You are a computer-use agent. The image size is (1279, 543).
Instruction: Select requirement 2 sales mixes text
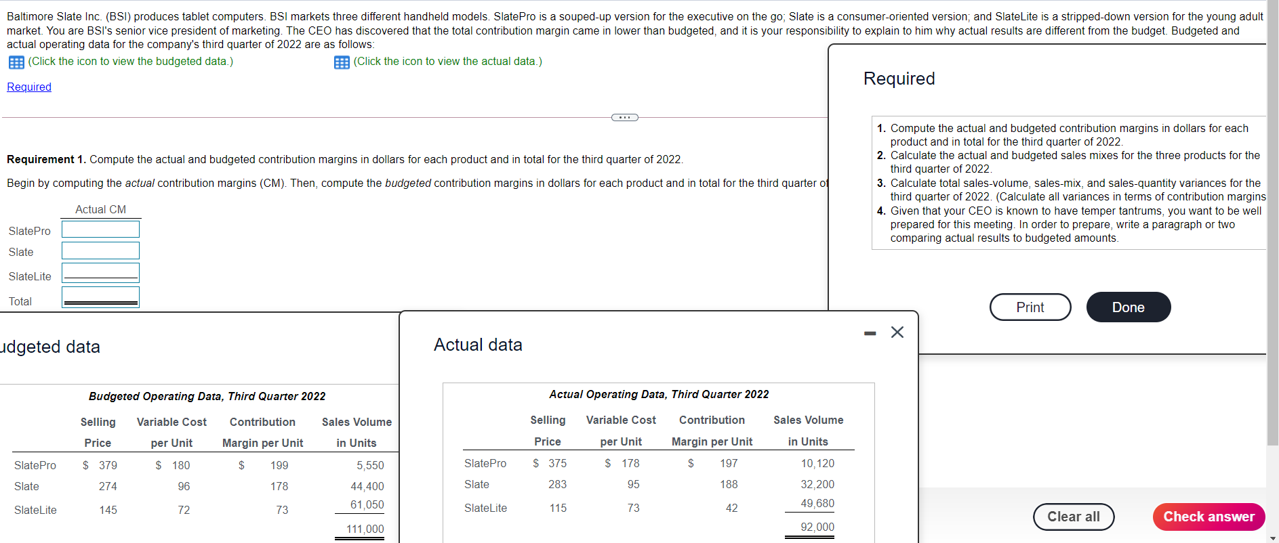(x=1075, y=162)
